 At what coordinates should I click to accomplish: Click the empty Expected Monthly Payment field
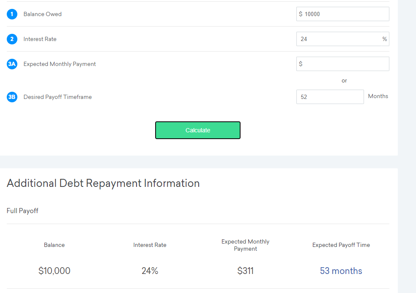[342, 64]
